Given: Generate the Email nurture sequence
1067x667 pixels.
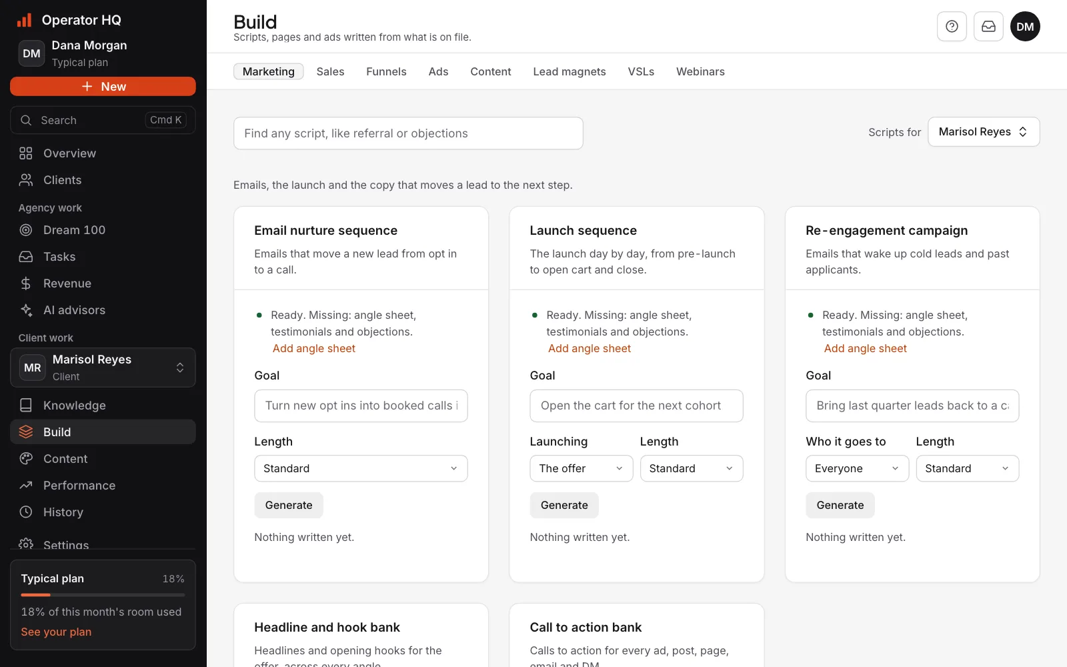Looking at the screenshot, I should pyautogui.click(x=289, y=505).
